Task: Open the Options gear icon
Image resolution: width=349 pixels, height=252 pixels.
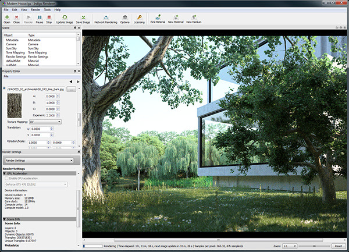Action: pyautogui.click(x=125, y=19)
